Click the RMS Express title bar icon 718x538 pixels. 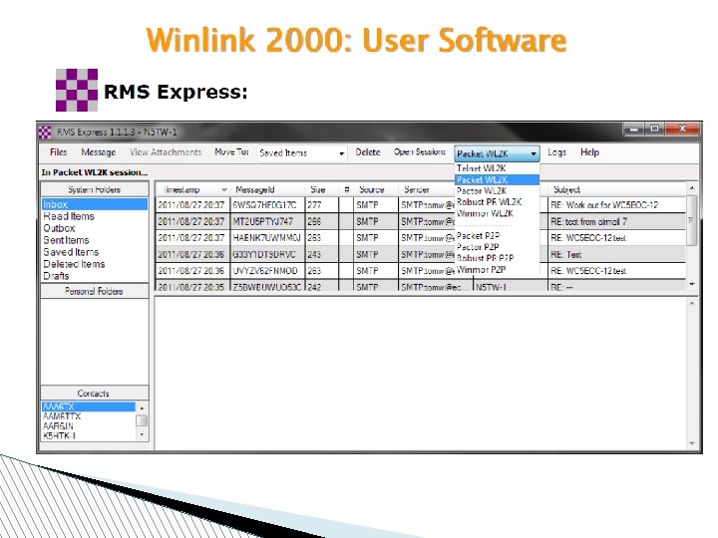click(45, 133)
